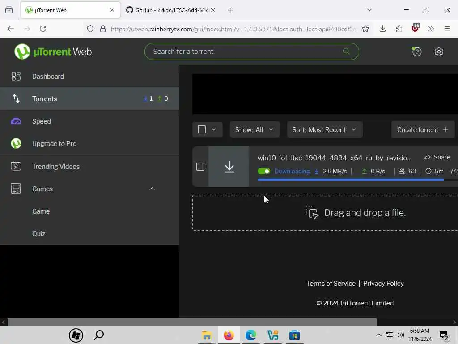Collapse the Games section chevron

152,189
